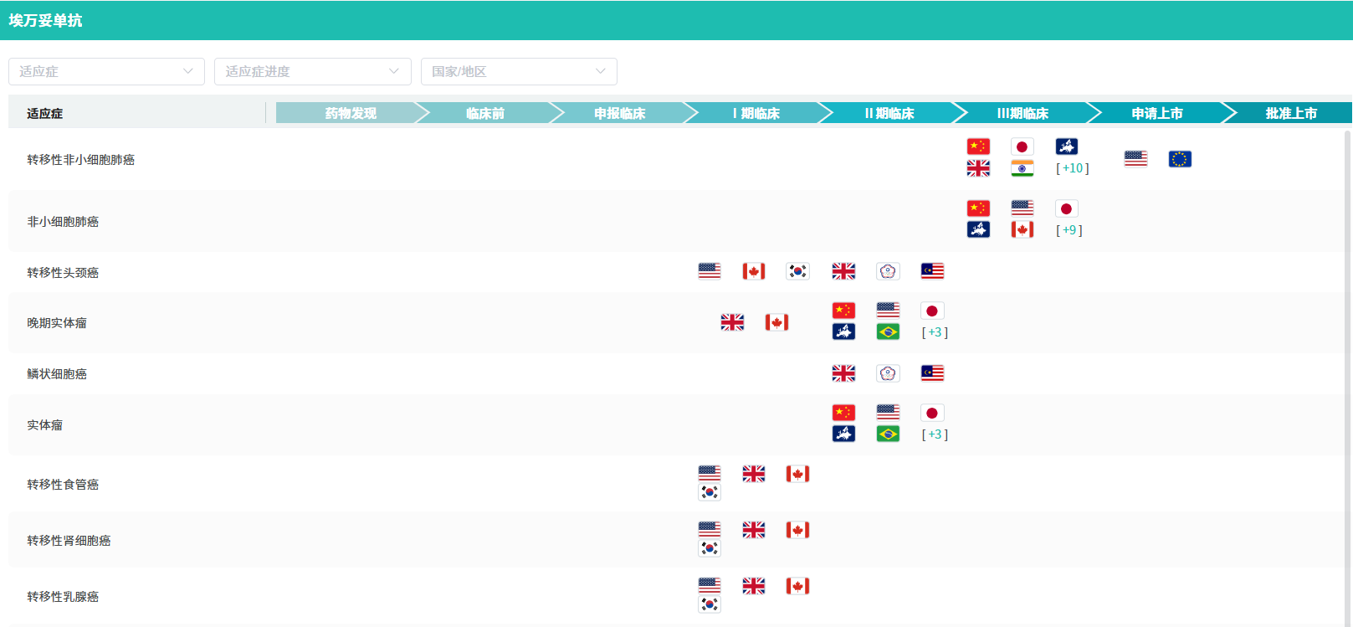Click the vertical scrollbar on the right
Viewport: 1353px width, 627px height.
pos(1348,377)
